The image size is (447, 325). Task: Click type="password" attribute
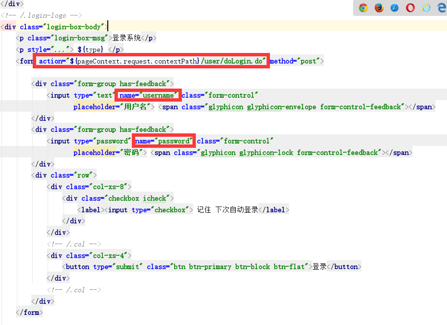[x=102, y=141]
